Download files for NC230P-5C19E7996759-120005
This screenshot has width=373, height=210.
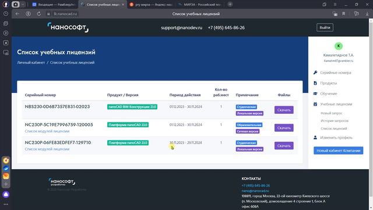tap(284, 128)
